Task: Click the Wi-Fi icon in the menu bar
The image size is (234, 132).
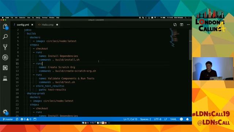Action: (x=155, y=18)
